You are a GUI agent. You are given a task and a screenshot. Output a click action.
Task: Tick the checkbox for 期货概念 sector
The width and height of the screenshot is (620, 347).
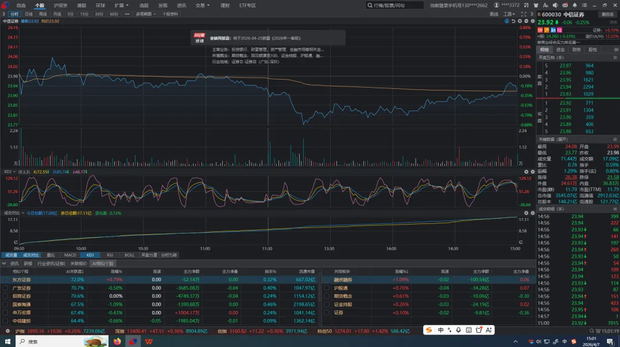(327, 296)
